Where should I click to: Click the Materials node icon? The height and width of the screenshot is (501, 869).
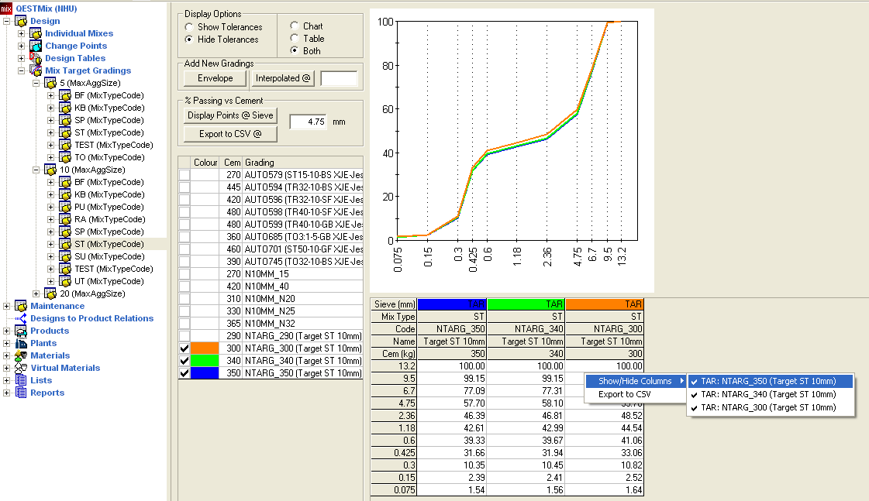tap(21, 355)
